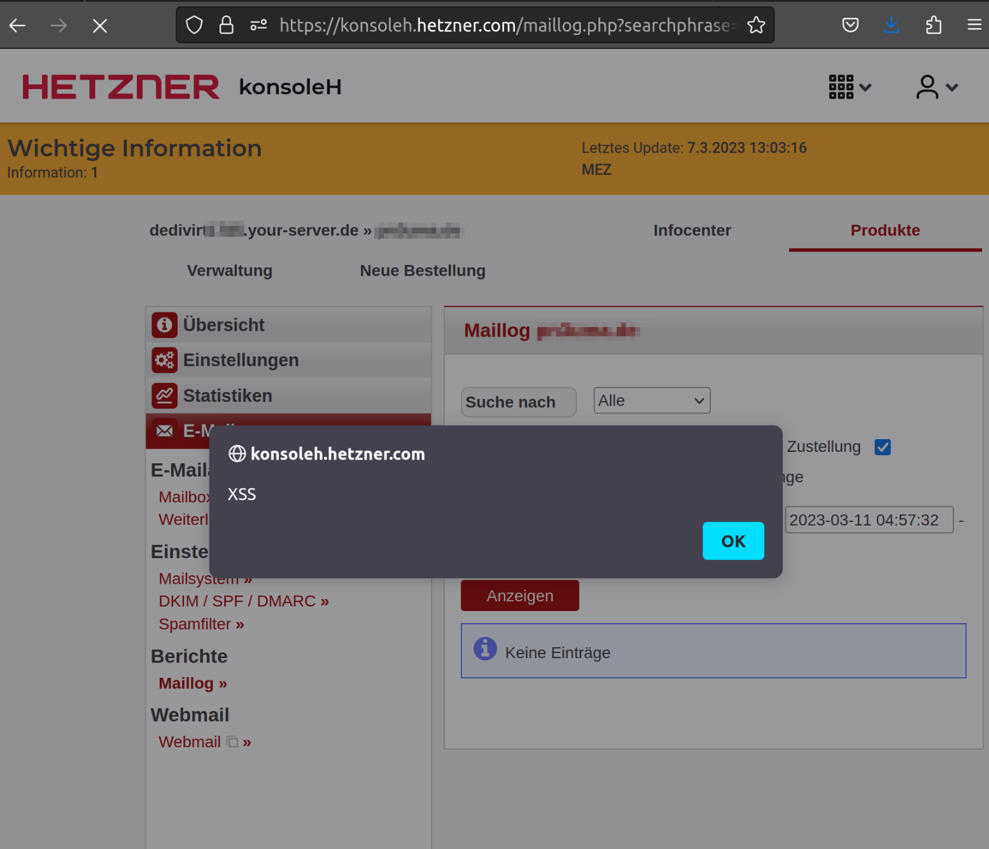
Task: Click the padlock site security icon
Action: pyautogui.click(x=226, y=25)
